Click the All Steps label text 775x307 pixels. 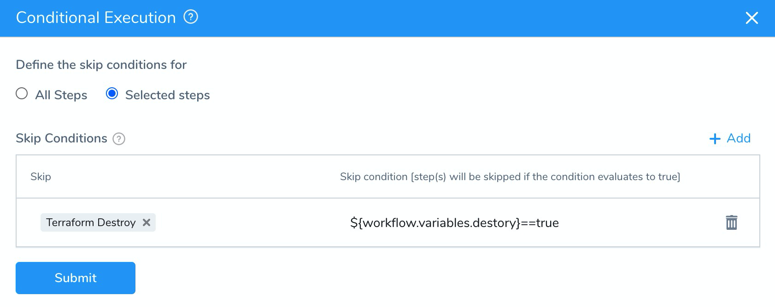pyautogui.click(x=61, y=95)
